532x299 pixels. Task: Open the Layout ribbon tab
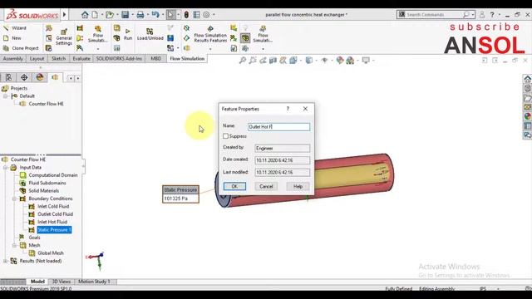pyautogui.click(x=37, y=59)
